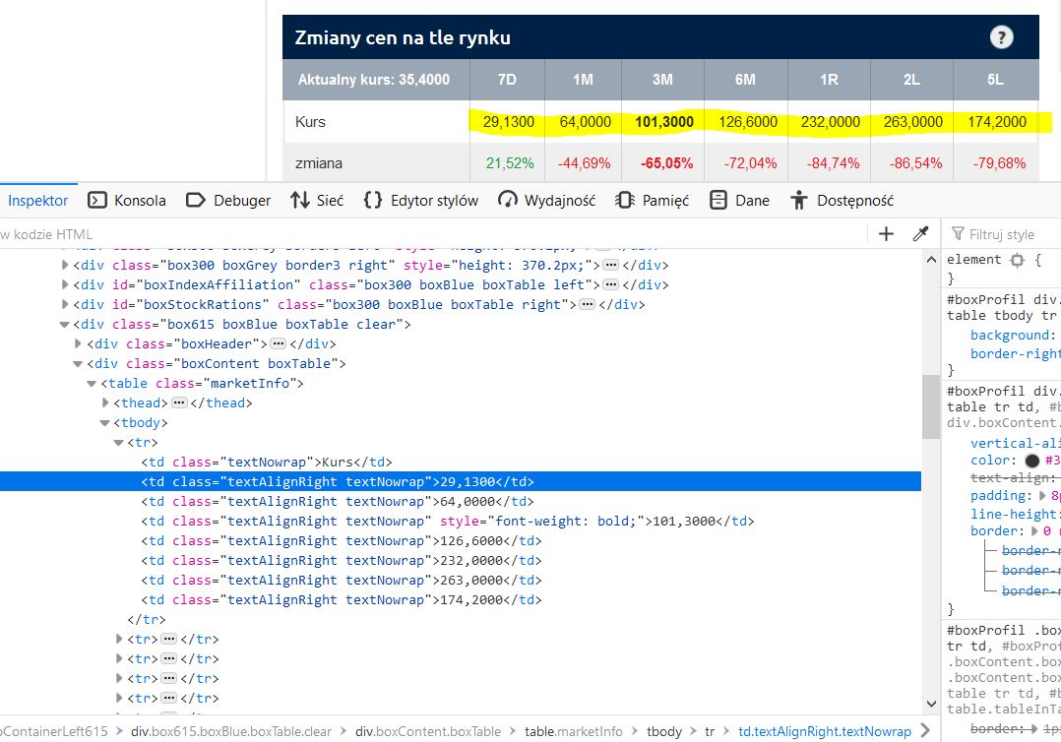Expand the box300 boxGrey border3 right div
The width and height of the screenshot is (1061, 742).
[65, 265]
